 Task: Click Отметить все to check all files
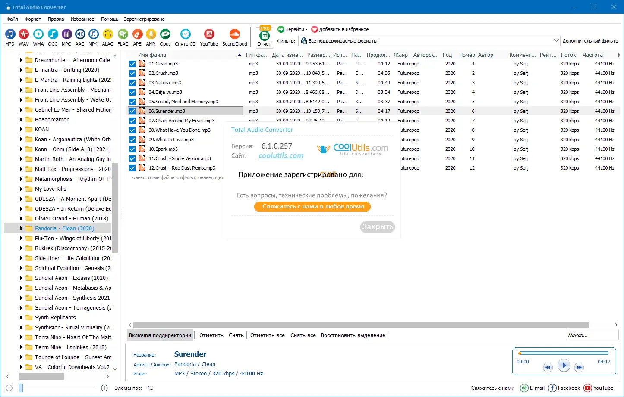[268, 335]
